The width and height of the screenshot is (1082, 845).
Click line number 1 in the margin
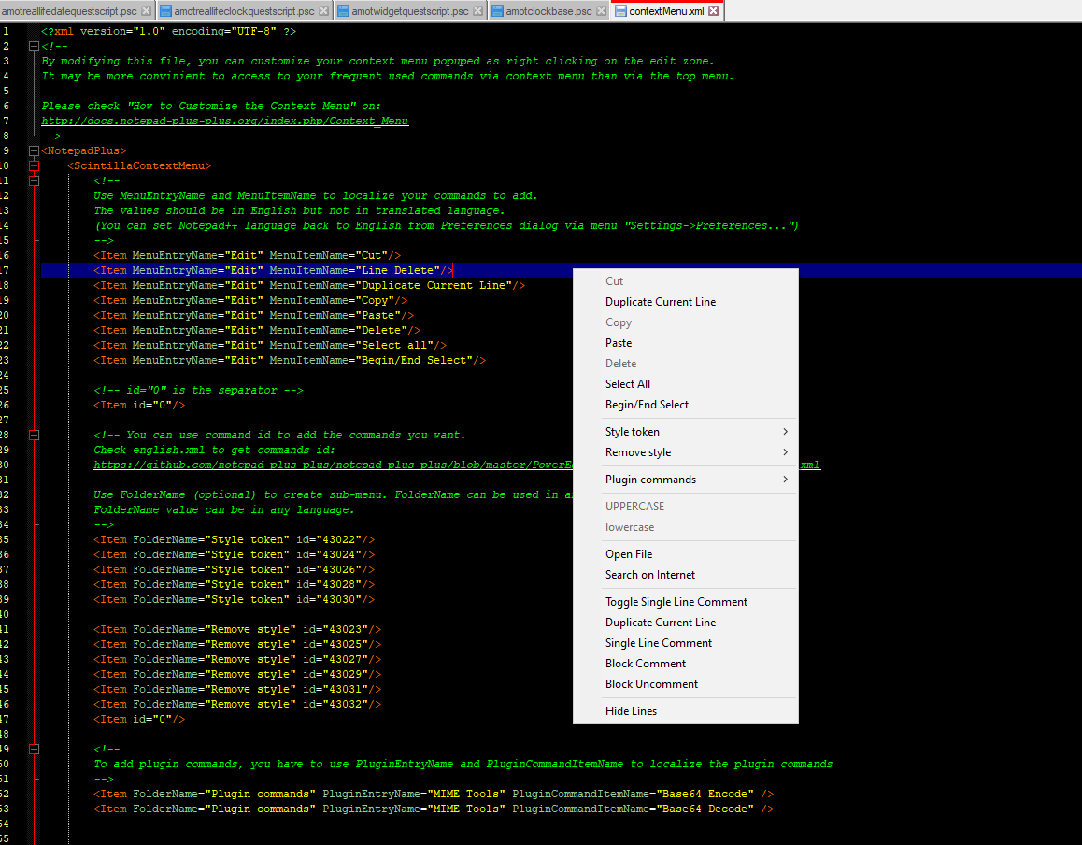click(6, 31)
